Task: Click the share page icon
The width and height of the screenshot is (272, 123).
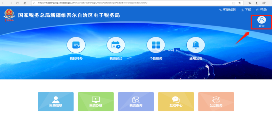Action: (x=264, y=3)
